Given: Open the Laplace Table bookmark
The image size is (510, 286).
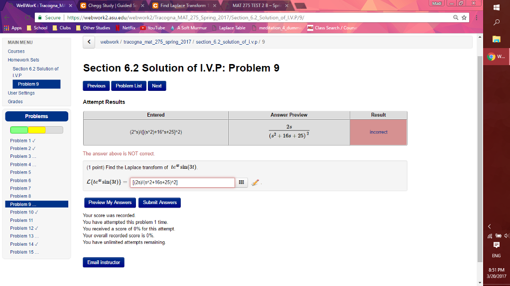Looking at the screenshot, I should pyautogui.click(x=229, y=28).
